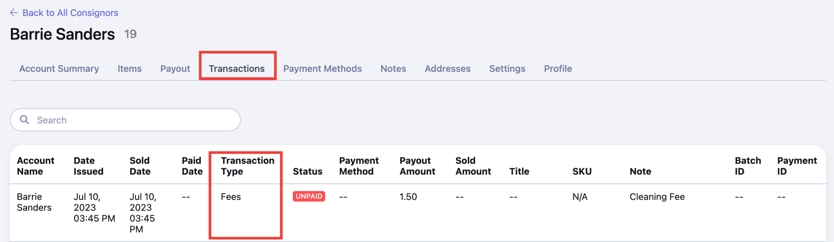
Task: Click the search magnifier icon
Action: pos(24,120)
